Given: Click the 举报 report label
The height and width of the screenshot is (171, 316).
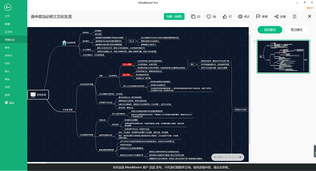Looking at the screenshot, I should pos(264,17).
